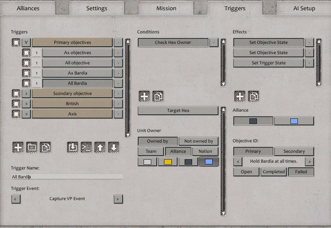The height and width of the screenshot is (228, 331).
Task: Open the trigger script console icon
Action: (x=86, y=147)
